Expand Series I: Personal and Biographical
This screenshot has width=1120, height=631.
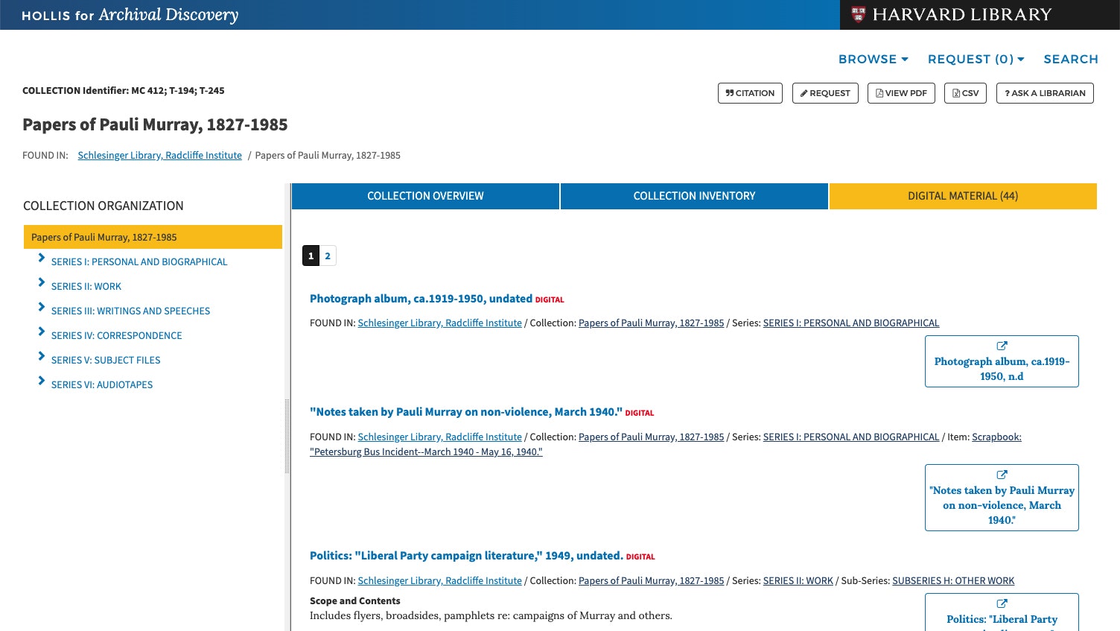click(x=42, y=258)
